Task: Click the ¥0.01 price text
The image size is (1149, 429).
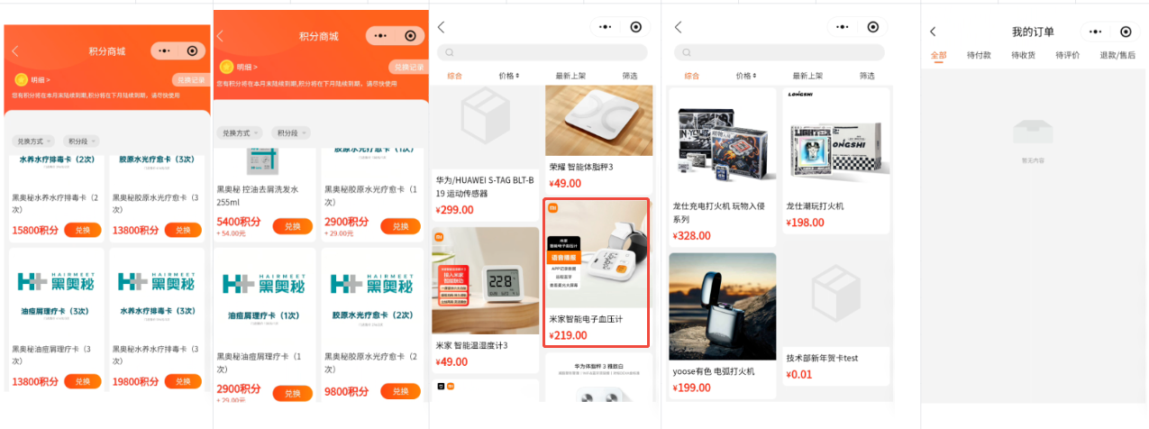Action: (x=798, y=375)
